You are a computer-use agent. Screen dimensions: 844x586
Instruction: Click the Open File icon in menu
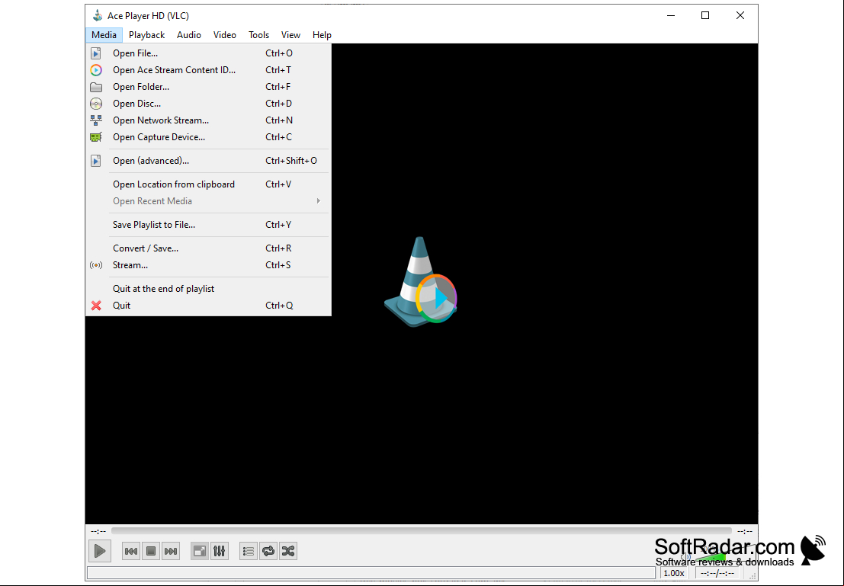pos(96,53)
